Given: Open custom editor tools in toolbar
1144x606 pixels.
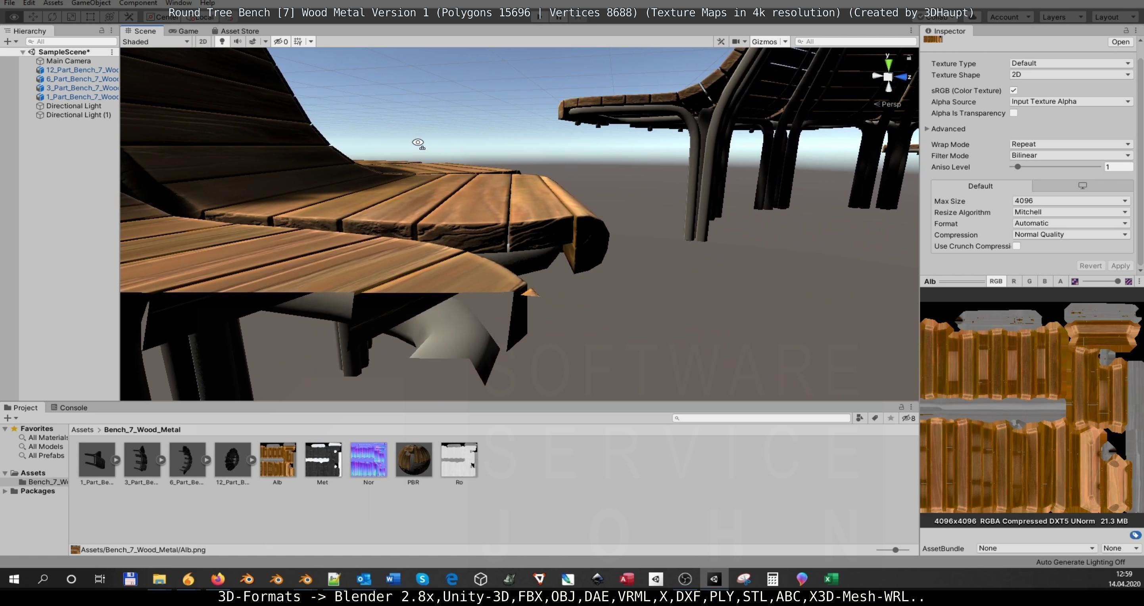Looking at the screenshot, I should (x=129, y=17).
